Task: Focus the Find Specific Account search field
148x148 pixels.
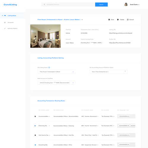Action: pos(68,4)
